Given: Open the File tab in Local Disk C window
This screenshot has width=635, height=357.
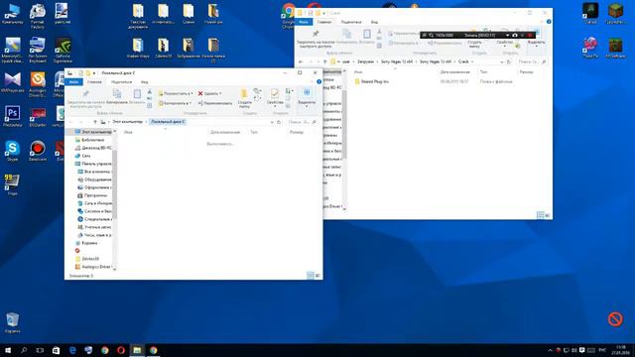Looking at the screenshot, I should click(74, 81).
